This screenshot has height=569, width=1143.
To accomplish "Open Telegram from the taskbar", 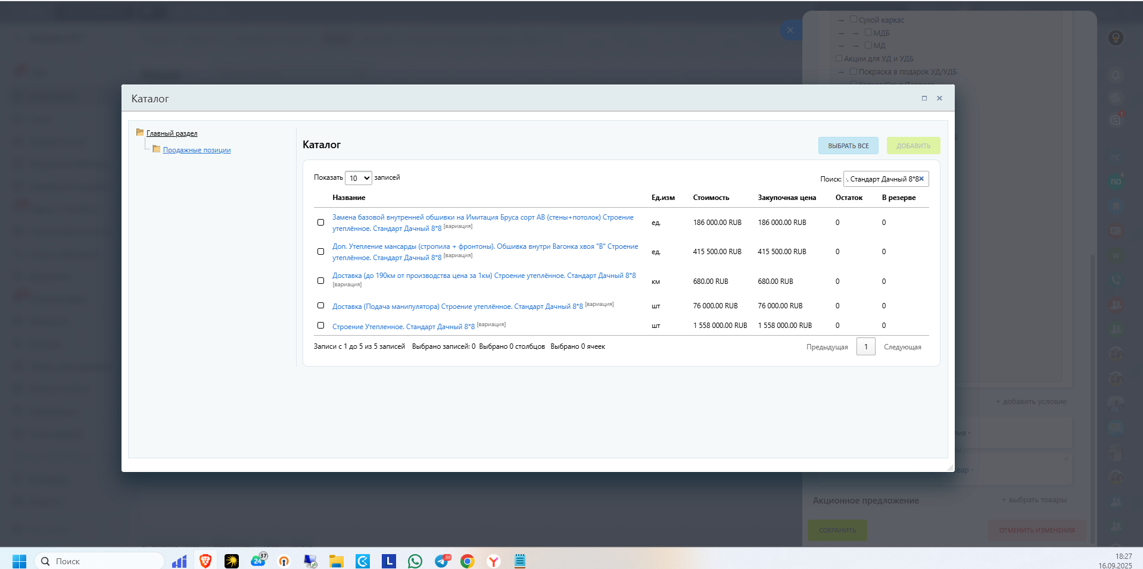I will tap(442, 561).
